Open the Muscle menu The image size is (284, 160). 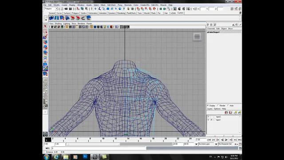(x=163, y=5)
